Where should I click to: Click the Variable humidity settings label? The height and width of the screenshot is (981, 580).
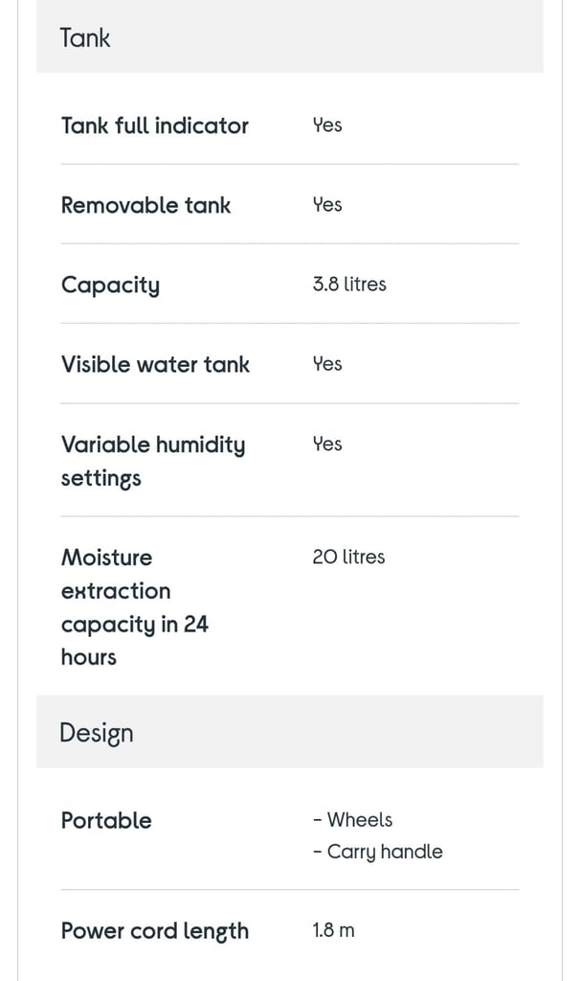(153, 461)
